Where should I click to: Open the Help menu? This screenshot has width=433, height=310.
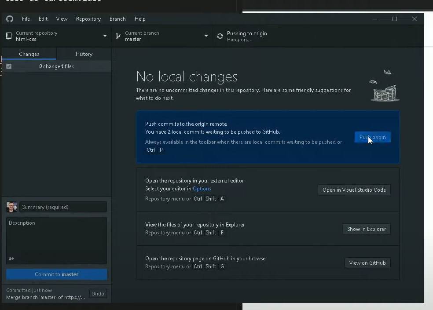[x=140, y=19]
